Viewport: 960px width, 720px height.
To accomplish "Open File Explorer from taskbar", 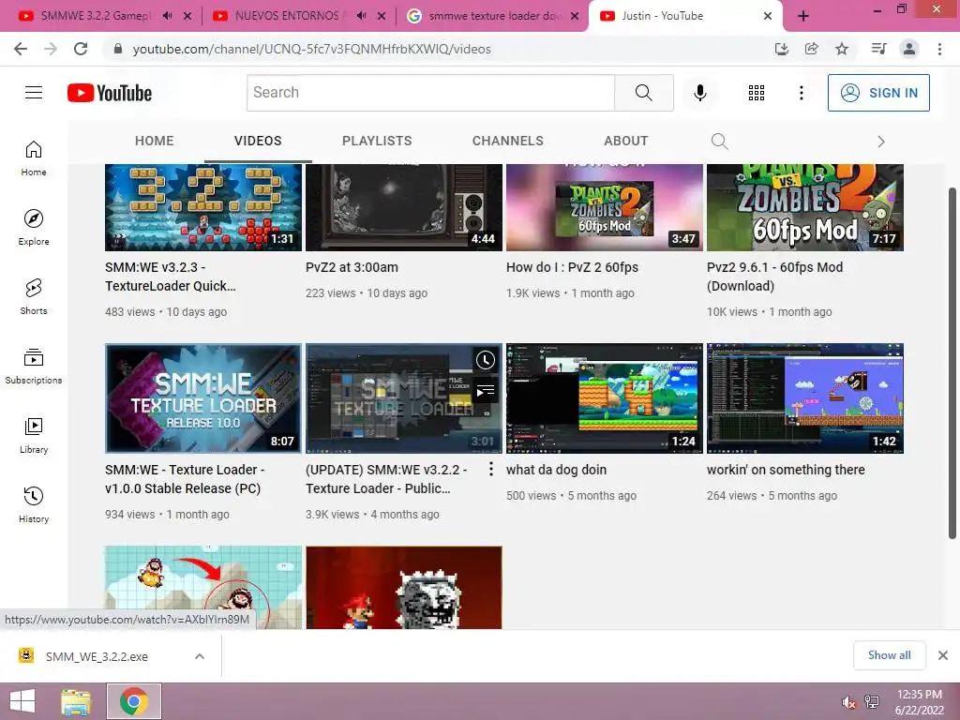I will [x=76, y=701].
